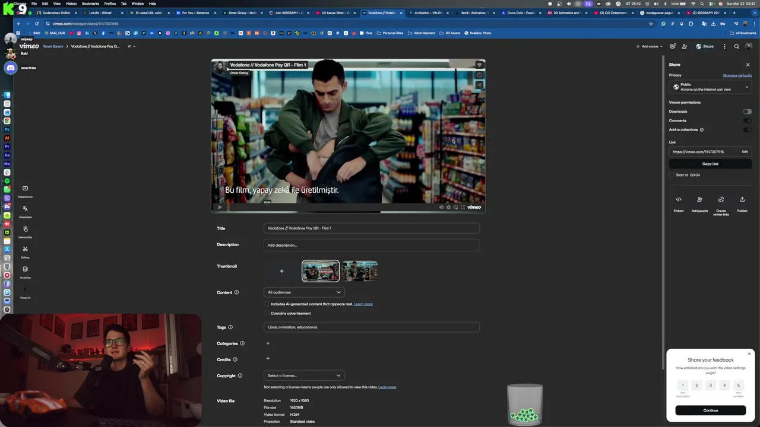This screenshot has height=427, width=760.
Task: Play the video
Action: click(x=220, y=207)
